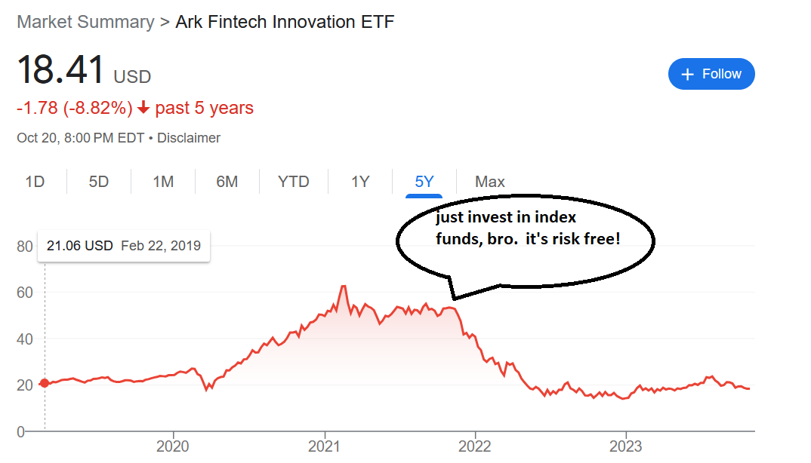Open the Max range tab
Viewport: 811px width, 463px height.
(490, 182)
